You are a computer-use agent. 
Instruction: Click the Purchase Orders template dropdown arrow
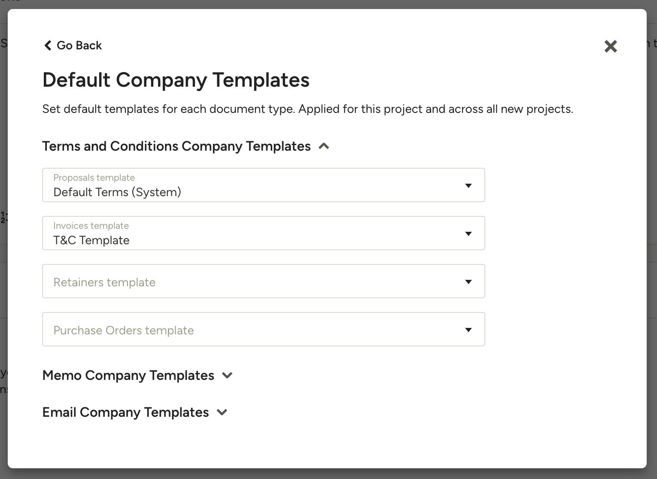point(468,330)
